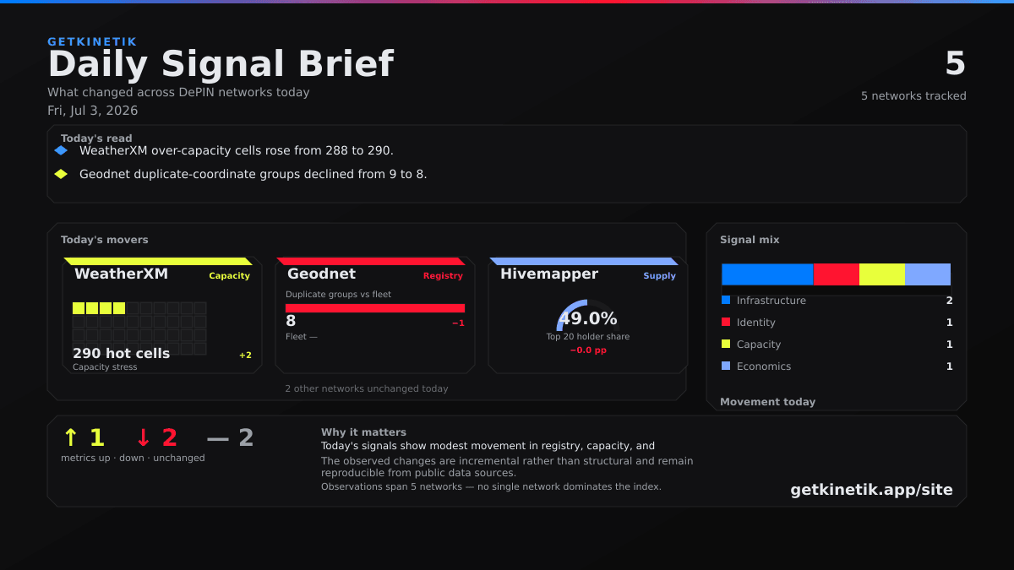Open the Geodnet card title
Screen dimensions: 1014x570
click(321, 274)
